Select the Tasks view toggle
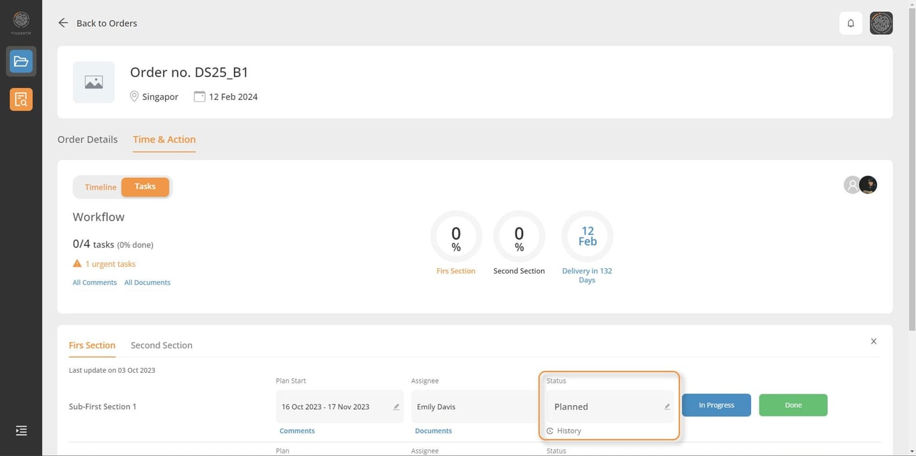The image size is (916, 456). (145, 187)
